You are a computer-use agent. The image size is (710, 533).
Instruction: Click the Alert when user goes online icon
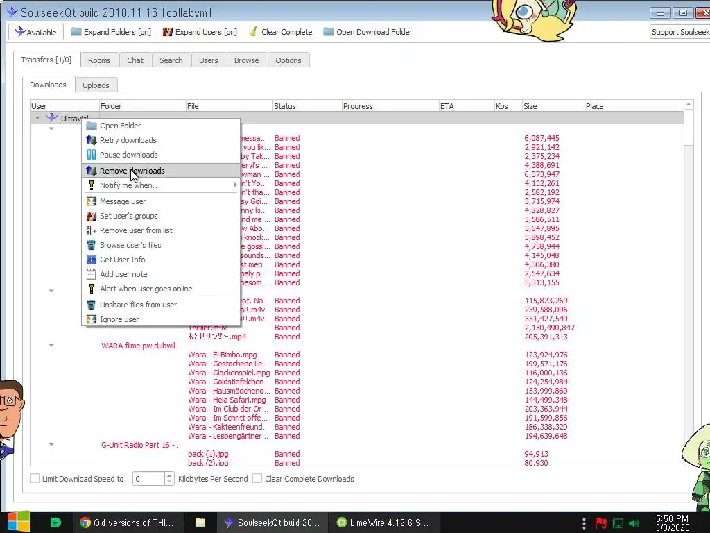(92, 288)
